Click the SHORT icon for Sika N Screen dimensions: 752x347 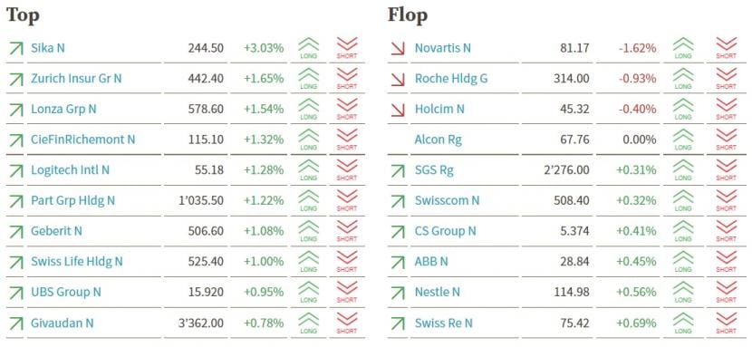click(x=347, y=48)
